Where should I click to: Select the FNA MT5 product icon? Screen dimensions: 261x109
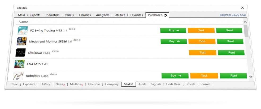19,64
